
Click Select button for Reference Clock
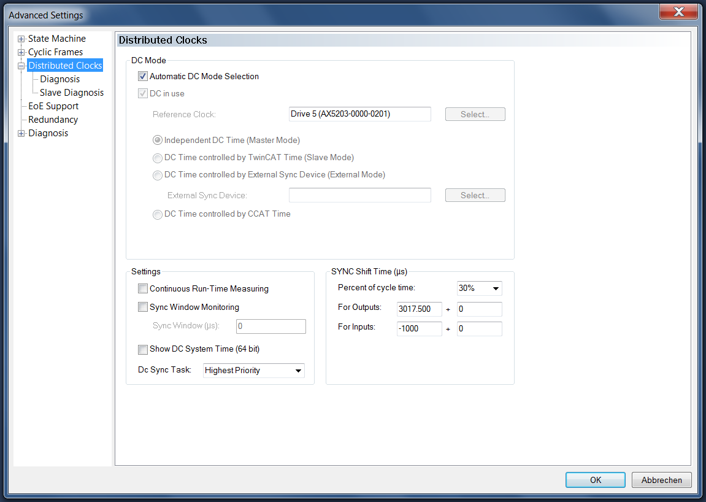(x=475, y=115)
